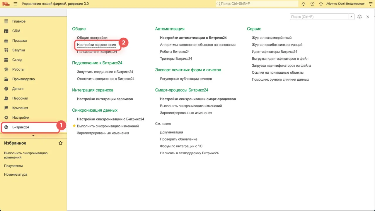Open Роботы Битрикс24
Screen dimensions: 375x211
point(175,52)
